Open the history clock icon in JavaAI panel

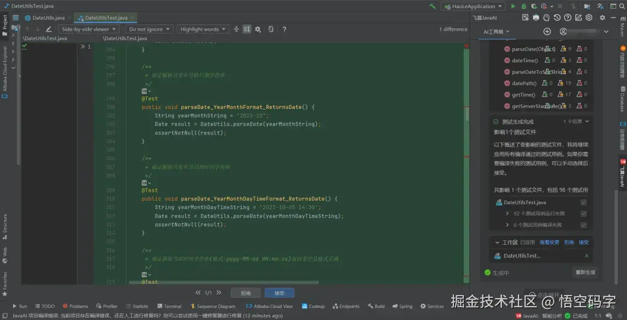557,18
